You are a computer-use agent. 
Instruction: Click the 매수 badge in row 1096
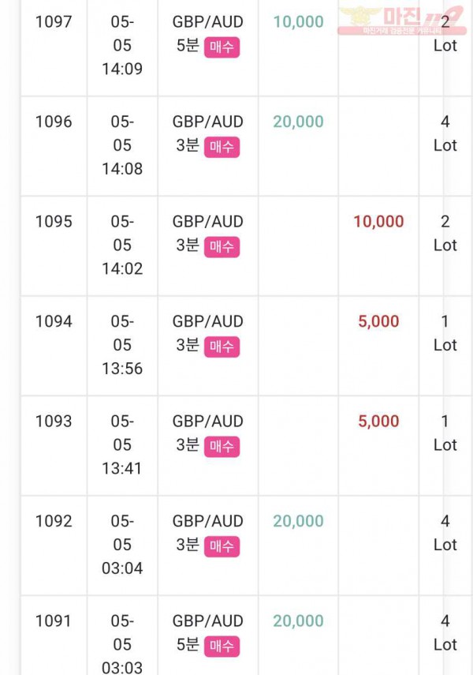[222, 147]
